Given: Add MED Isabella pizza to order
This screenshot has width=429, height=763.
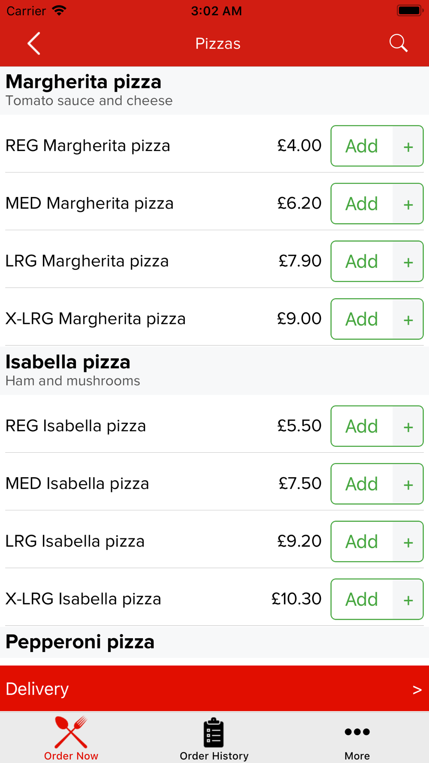Looking at the screenshot, I should [x=362, y=484].
